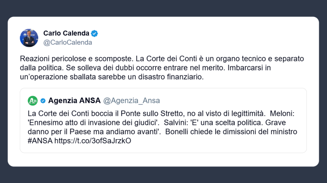Click the @CarloCalenda handle
This screenshot has width=327, height=183.
[x=67, y=42]
